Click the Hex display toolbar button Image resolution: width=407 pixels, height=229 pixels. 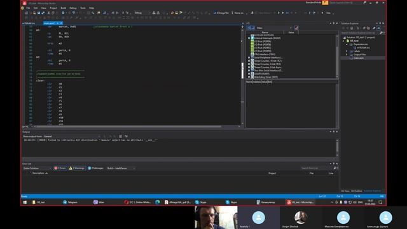pos(328,13)
